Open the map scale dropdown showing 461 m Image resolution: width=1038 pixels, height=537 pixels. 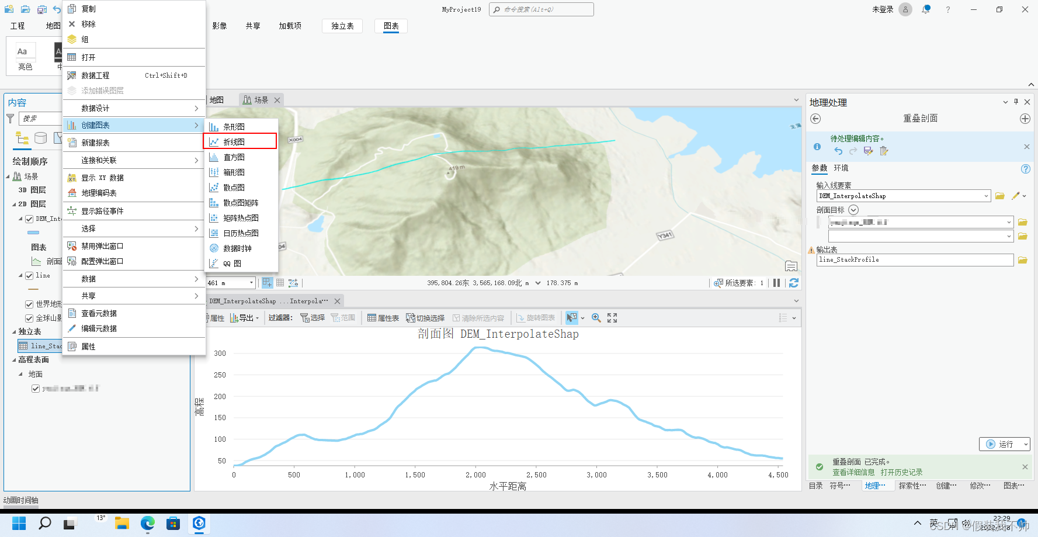coord(252,283)
